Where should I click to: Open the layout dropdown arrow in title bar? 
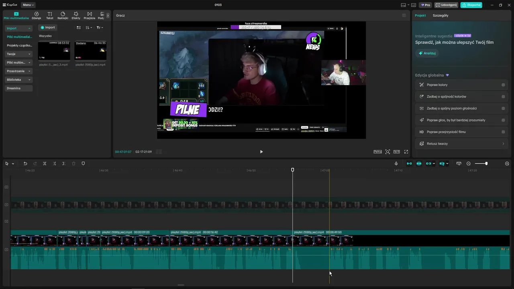408,5
